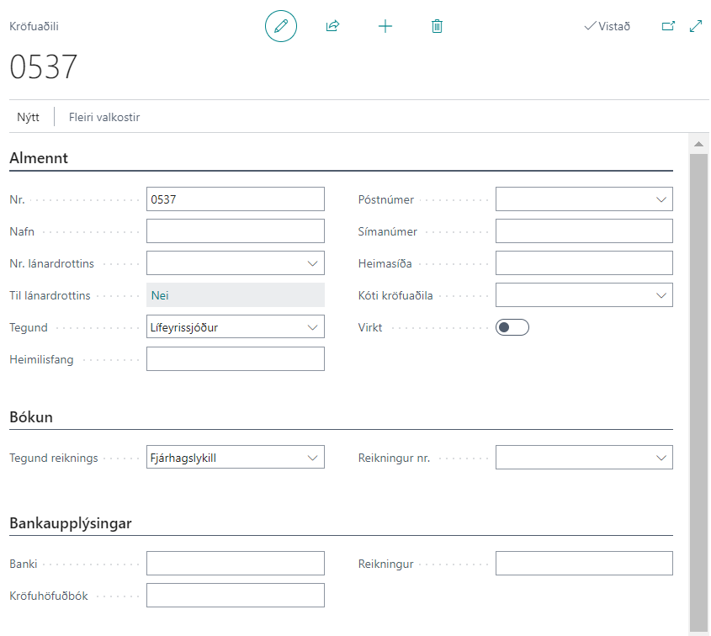Image resolution: width=711 pixels, height=636 pixels.
Task: Click the expand to full screen icon
Action: tap(696, 26)
